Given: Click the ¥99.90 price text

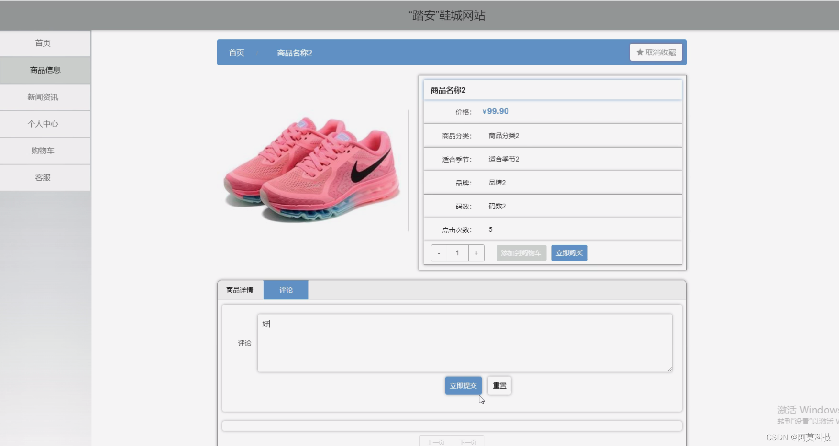Looking at the screenshot, I should [x=496, y=111].
